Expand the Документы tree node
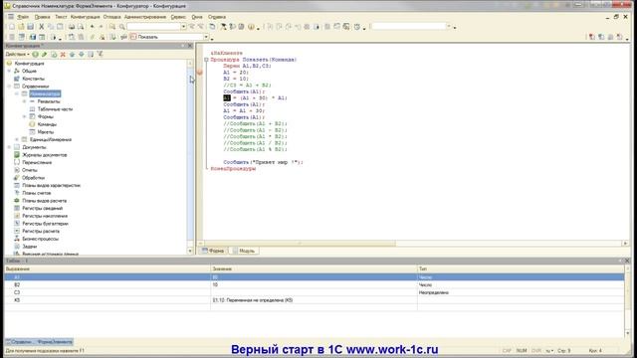The image size is (637, 358). point(9,147)
